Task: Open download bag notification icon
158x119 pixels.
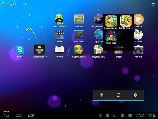Action: point(130,115)
